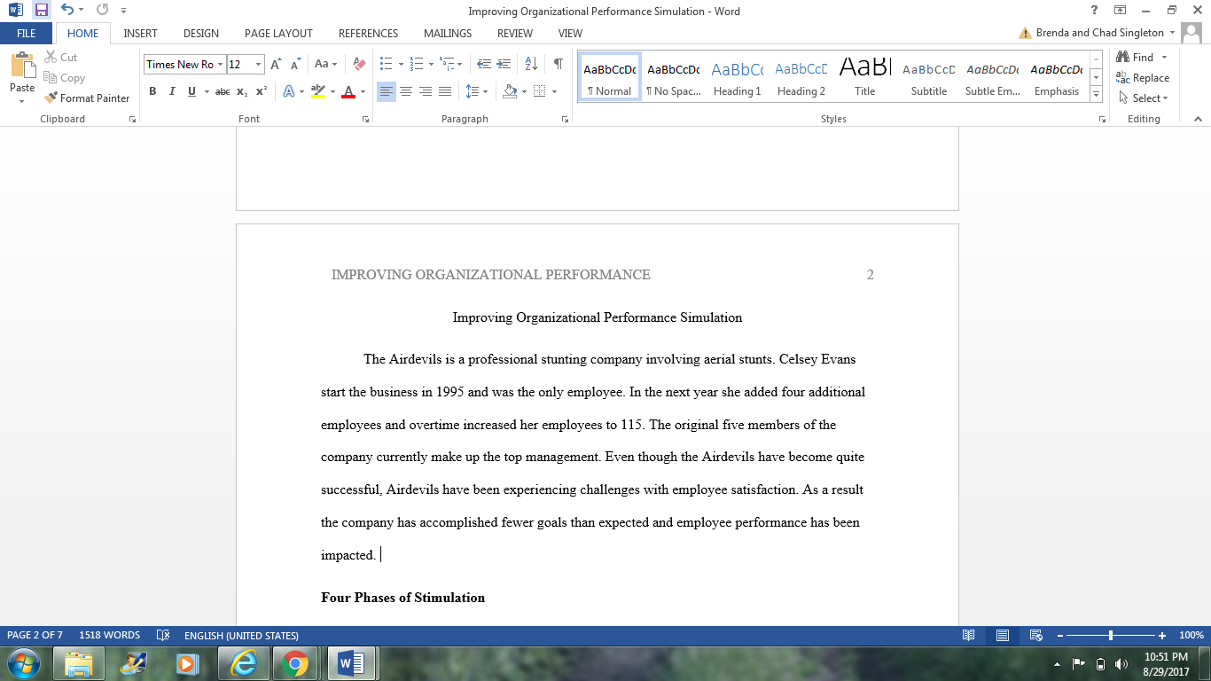Toggle italic formatting
The height and width of the screenshot is (681, 1211).
coord(171,91)
